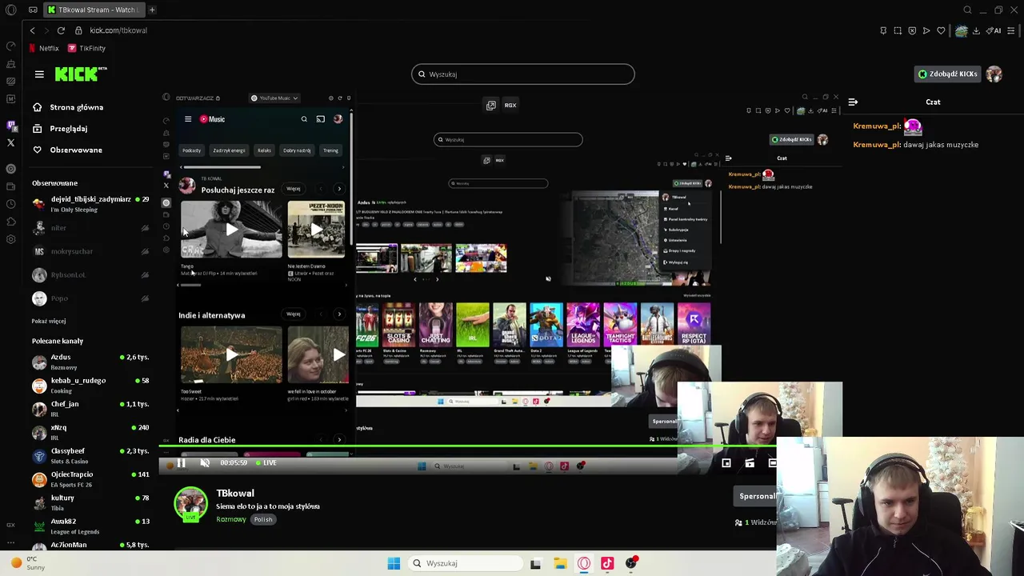Expand Pokaż więcej under Obserwowane
Viewport: 1024px width, 576px height.
(49, 321)
